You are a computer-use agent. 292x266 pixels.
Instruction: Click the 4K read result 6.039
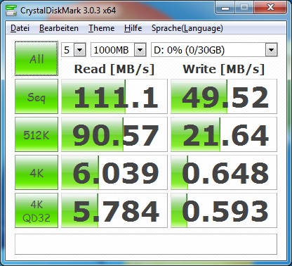click(x=114, y=172)
